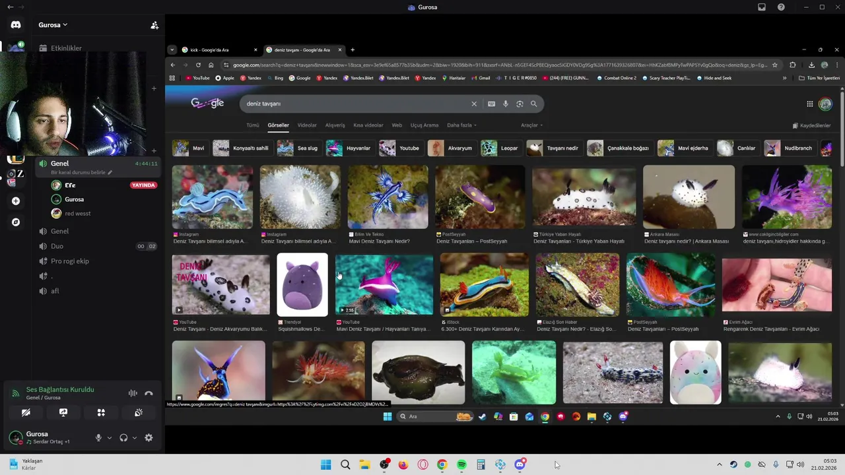Open Discord user settings gear
845x475 pixels.
[x=149, y=437]
